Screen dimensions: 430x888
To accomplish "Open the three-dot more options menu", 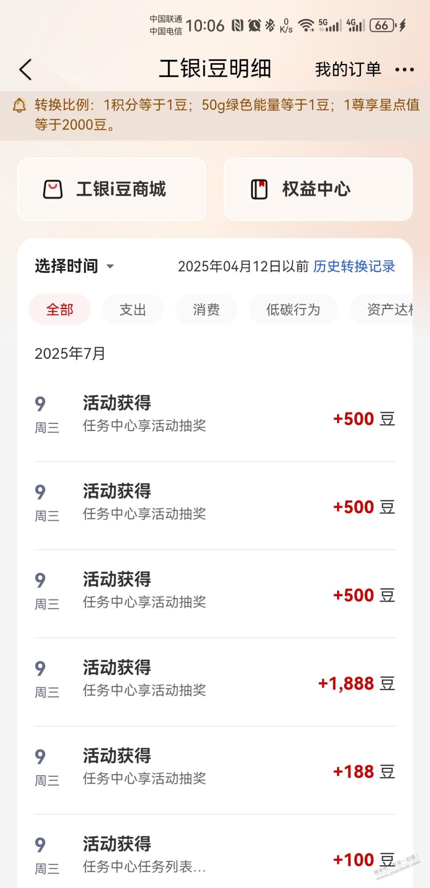I will [404, 70].
